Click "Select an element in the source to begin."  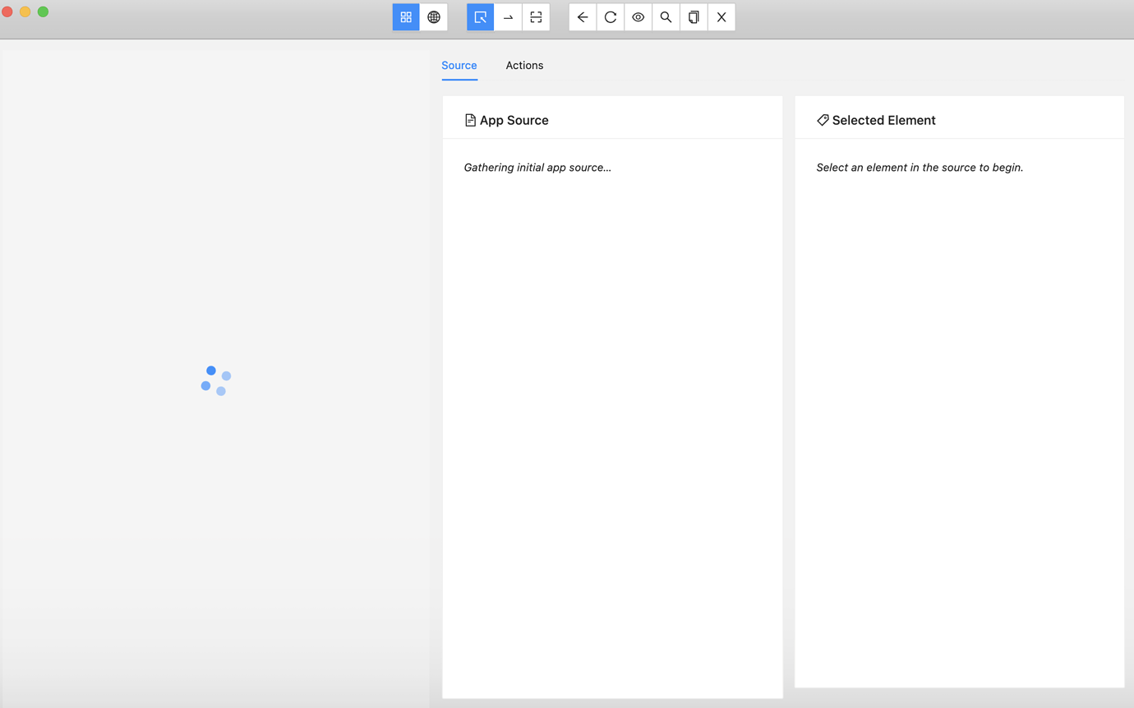[x=920, y=168]
